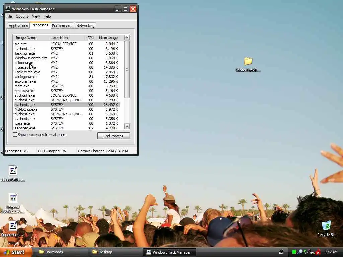Viewport: 343px width, 257px height.
Task: Click the process list scroll down arrow
Action: (127, 126)
